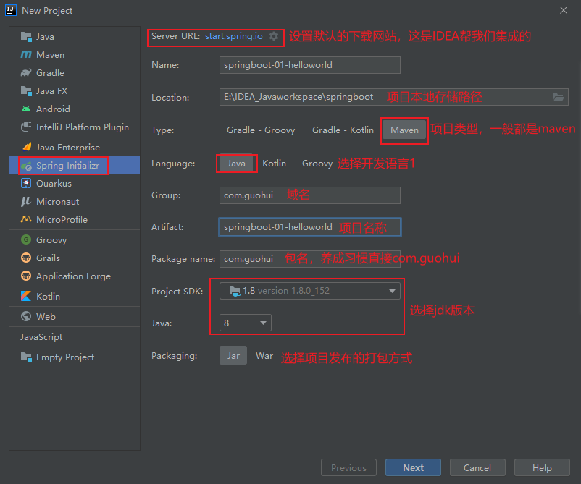Viewport: 581px width, 484px height.
Task: Click the IntelliJ Platform Plugin icon
Action: 26,127
